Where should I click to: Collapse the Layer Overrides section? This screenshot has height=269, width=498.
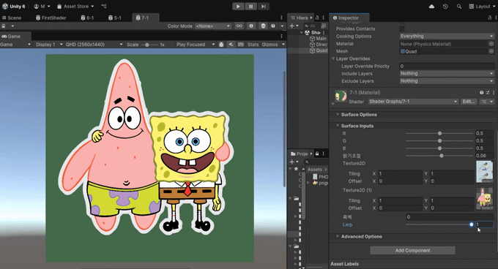[x=333, y=58]
